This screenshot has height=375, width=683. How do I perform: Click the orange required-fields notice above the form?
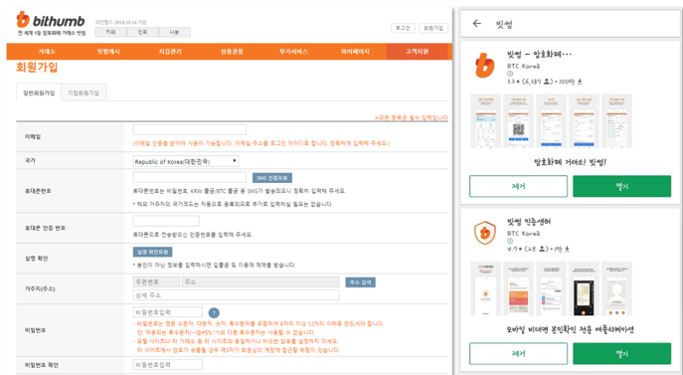pos(412,117)
